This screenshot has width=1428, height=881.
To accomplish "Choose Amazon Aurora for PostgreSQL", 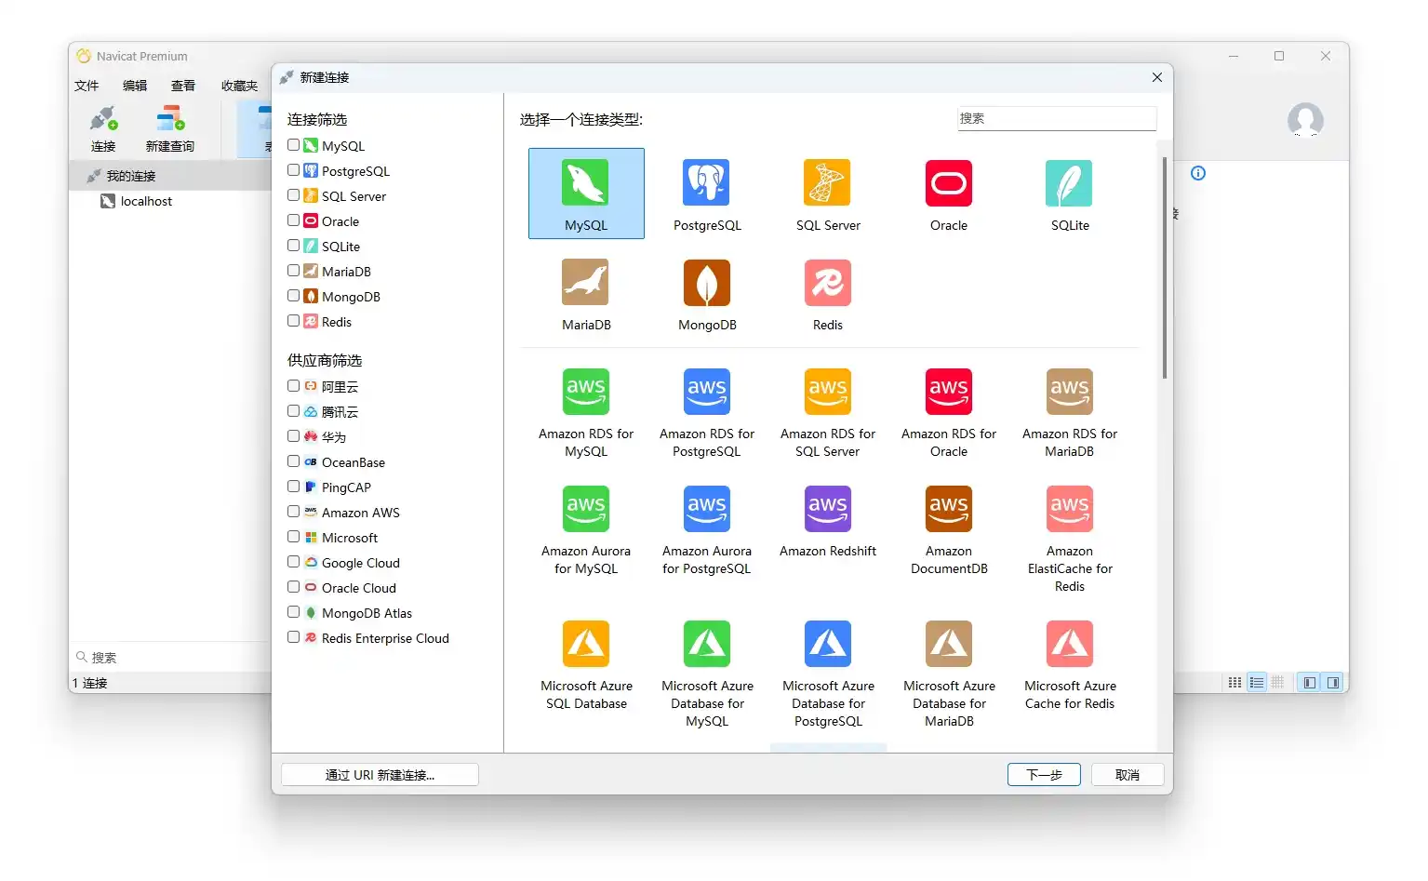I will pos(707,530).
